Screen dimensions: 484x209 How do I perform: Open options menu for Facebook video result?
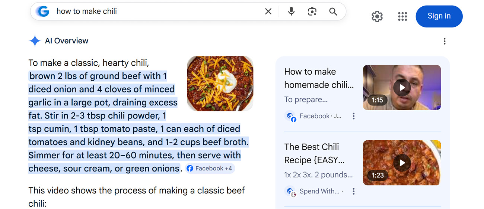coord(354,116)
